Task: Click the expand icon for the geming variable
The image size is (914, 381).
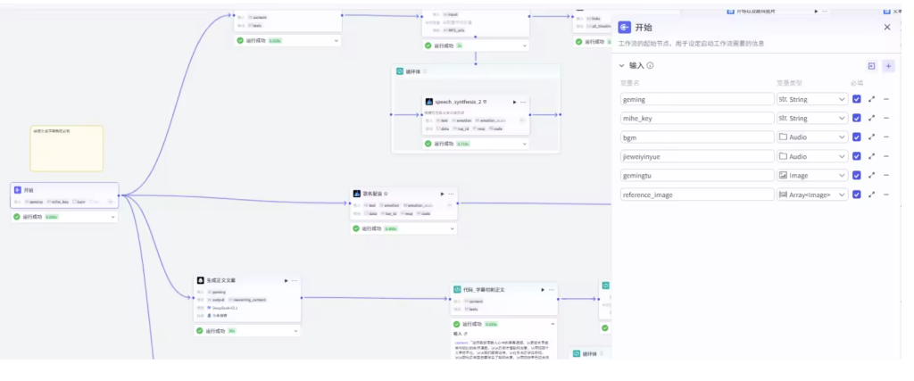Action: coord(871,99)
